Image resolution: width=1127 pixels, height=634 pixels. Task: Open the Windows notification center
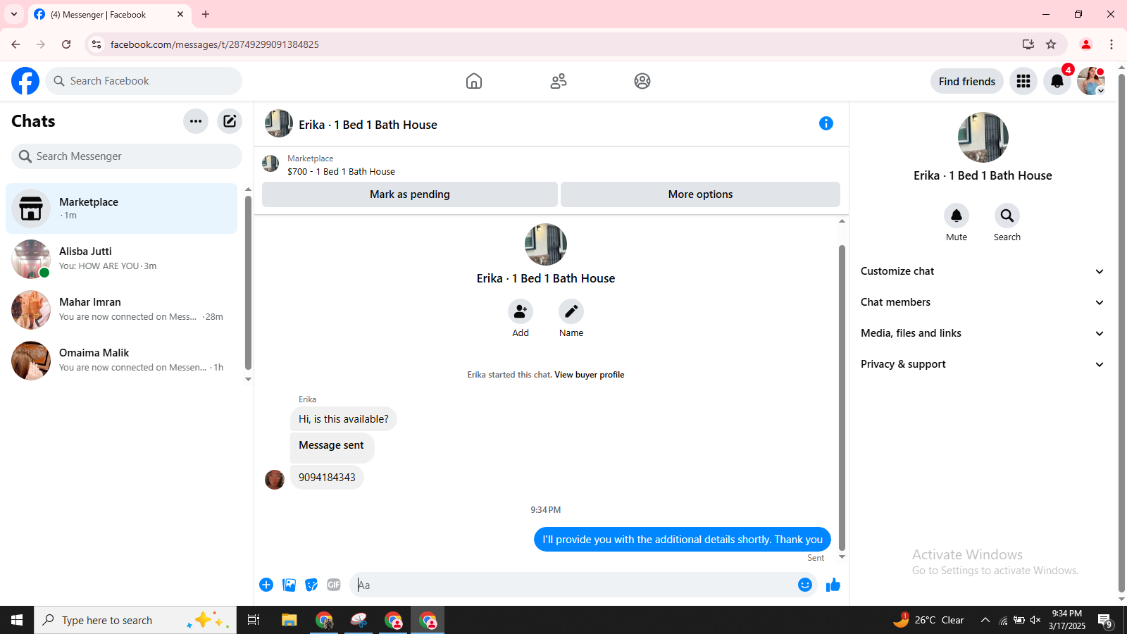[x=1104, y=620]
